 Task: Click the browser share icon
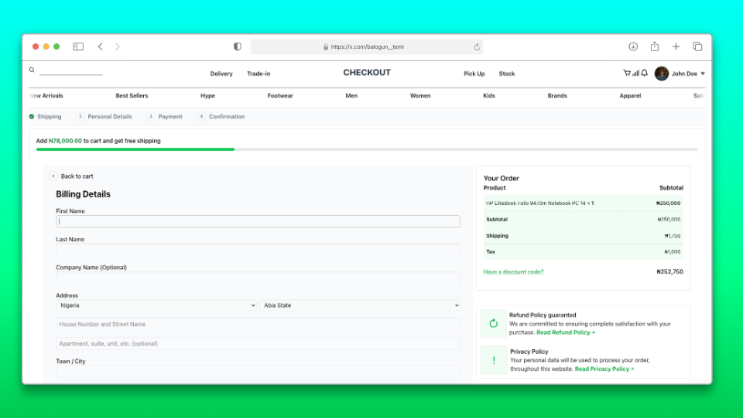pos(654,46)
